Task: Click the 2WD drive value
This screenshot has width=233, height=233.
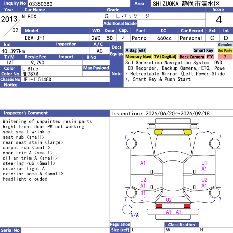Action: tap(96, 38)
